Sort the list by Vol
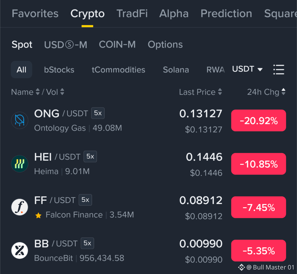 click(55, 92)
